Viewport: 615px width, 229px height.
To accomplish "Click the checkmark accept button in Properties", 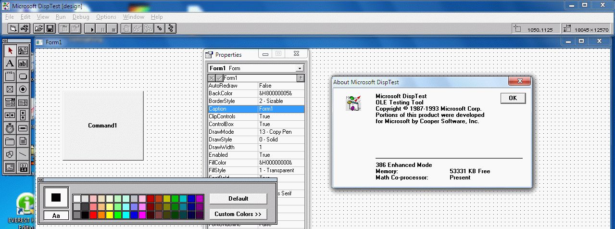I will tap(219, 78).
